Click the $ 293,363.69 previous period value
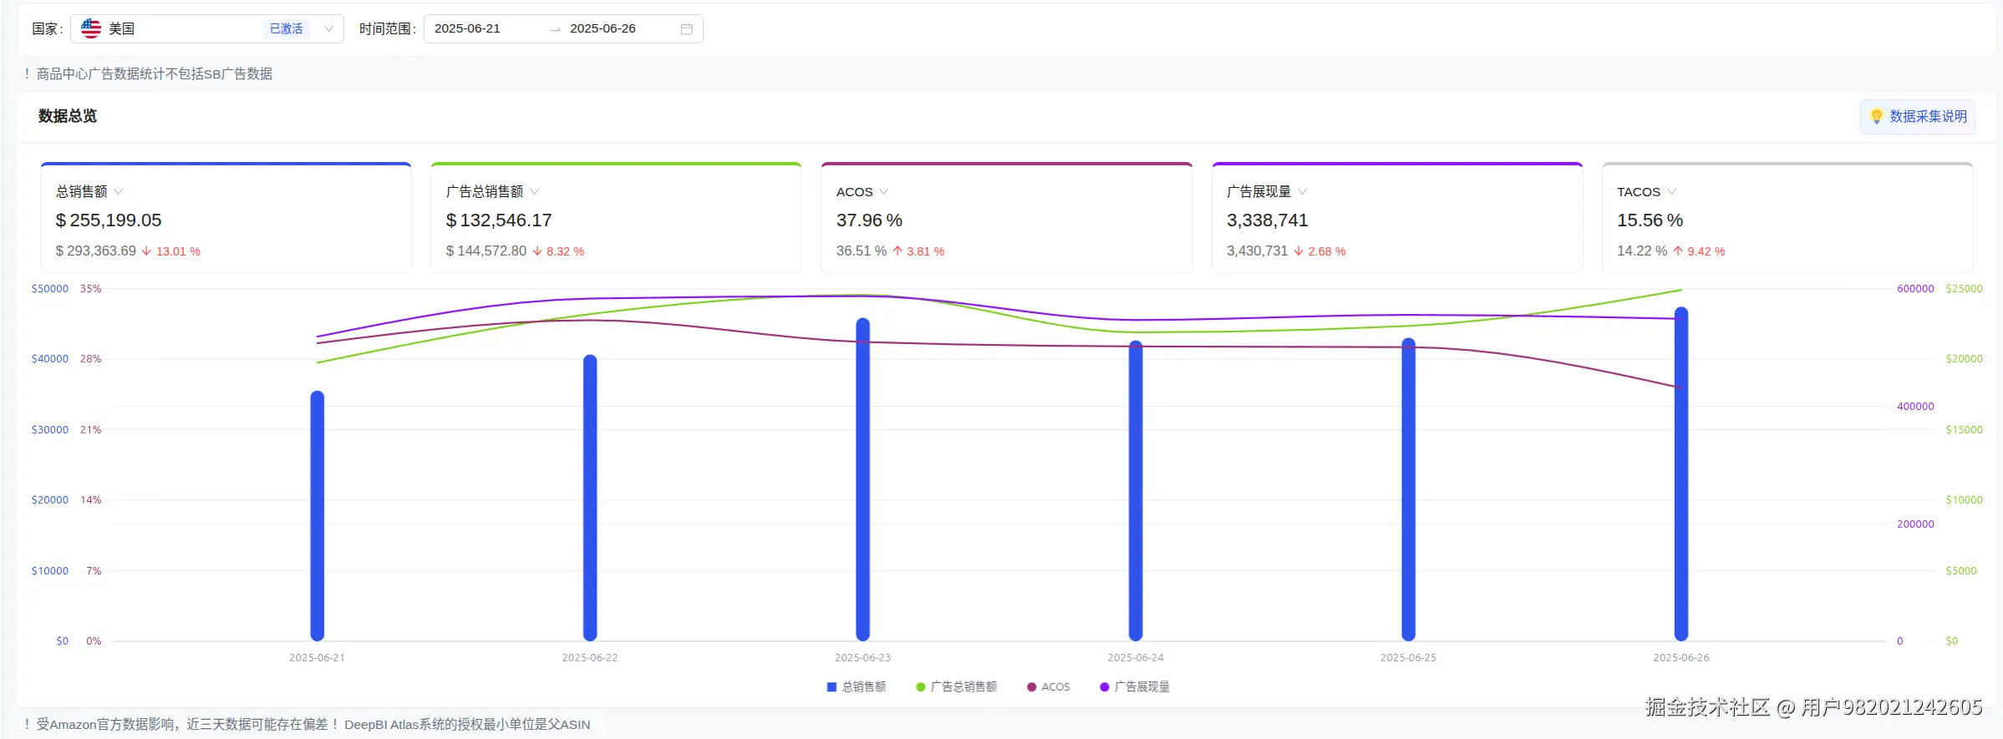 96,251
